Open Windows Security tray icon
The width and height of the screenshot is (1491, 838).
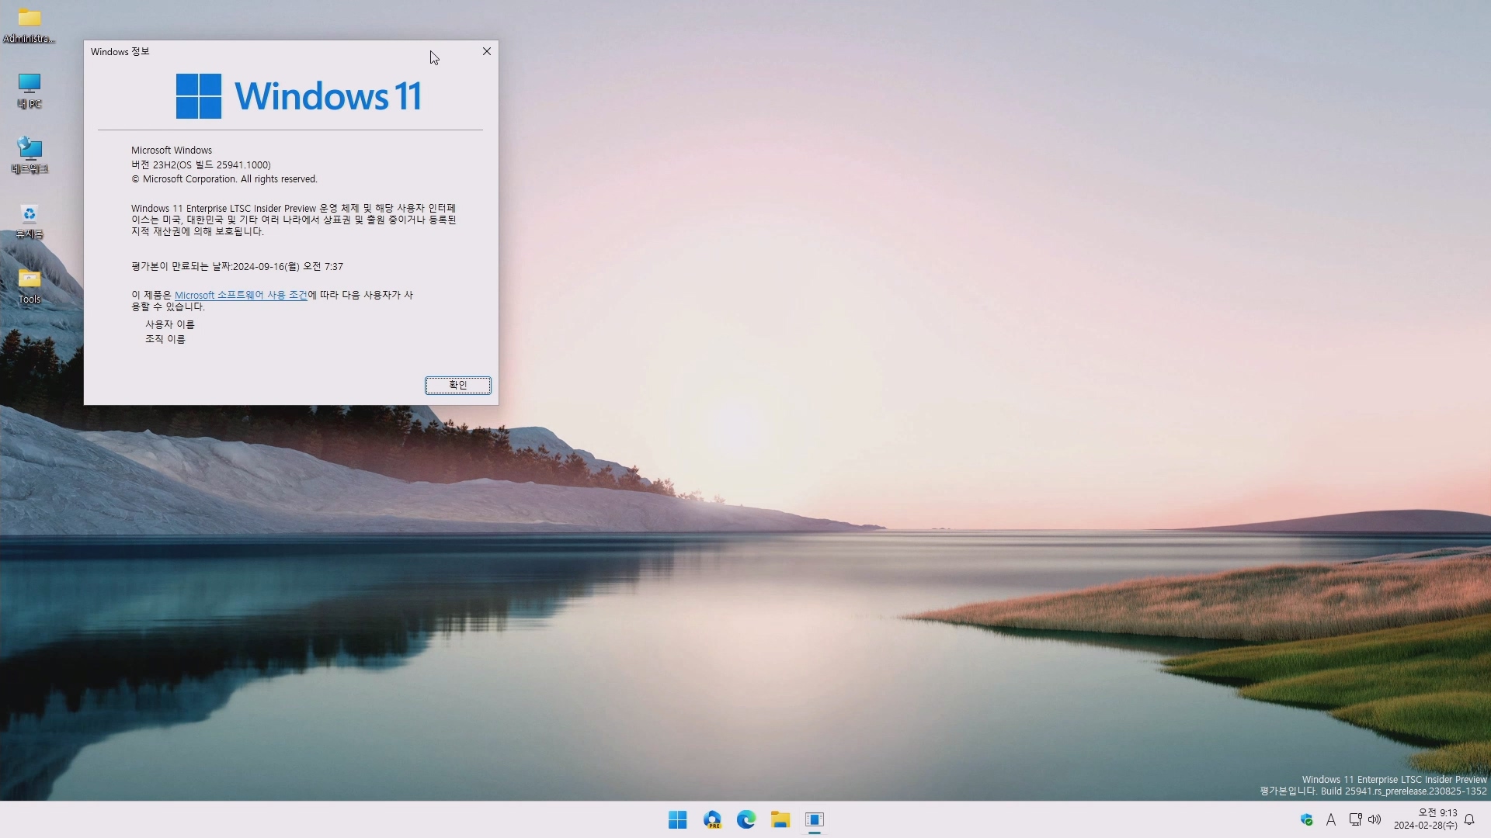click(x=1306, y=819)
